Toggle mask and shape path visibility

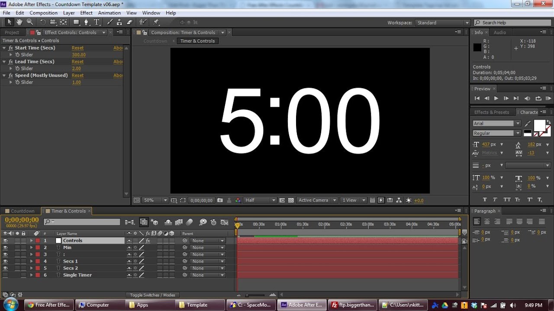coord(183,200)
